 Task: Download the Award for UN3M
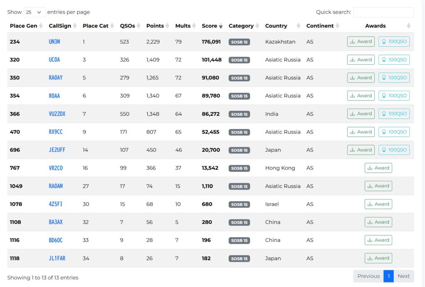coord(361,42)
